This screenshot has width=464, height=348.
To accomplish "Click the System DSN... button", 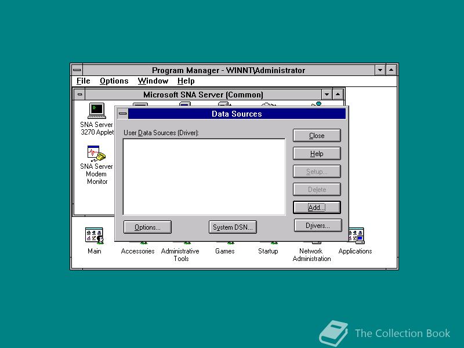I will click(x=233, y=227).
